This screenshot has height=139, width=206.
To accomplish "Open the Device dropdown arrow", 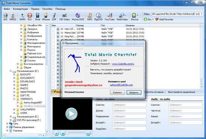I will tap(137, 15).
